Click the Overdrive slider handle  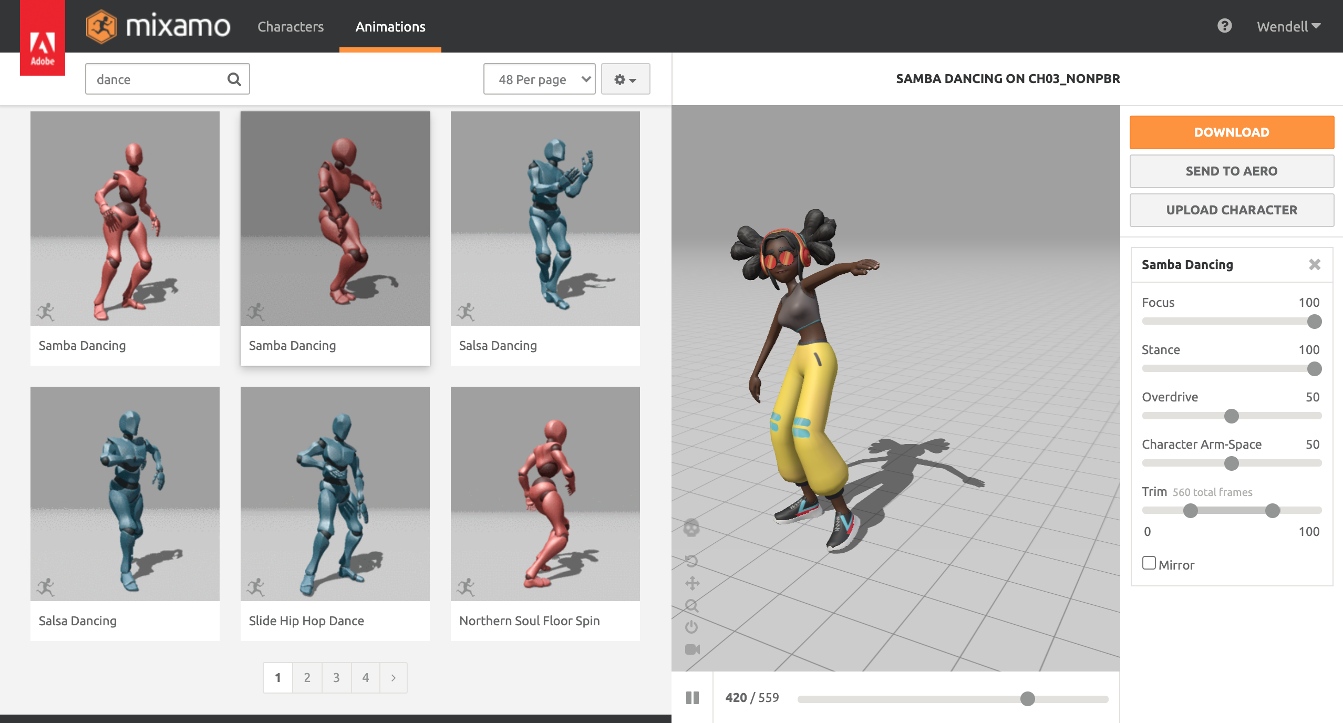click(1231, 416)
